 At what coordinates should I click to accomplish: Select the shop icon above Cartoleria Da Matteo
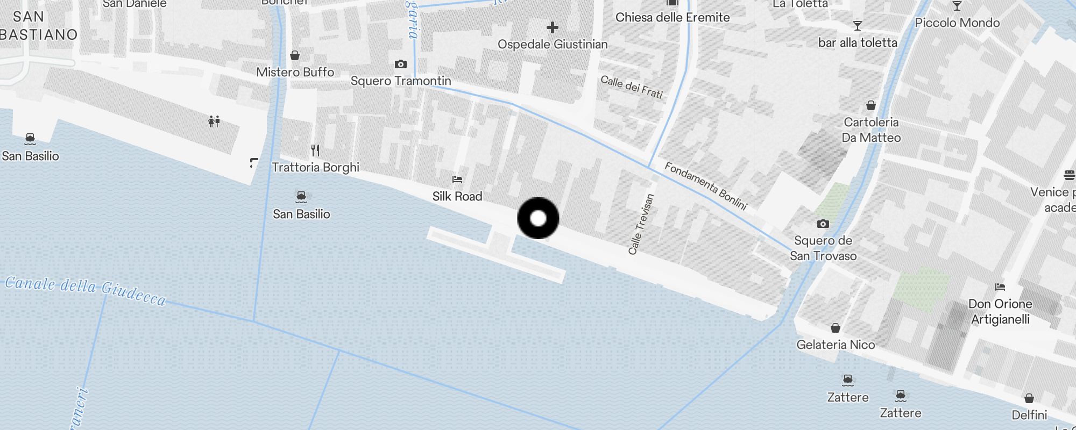point(871,105)
